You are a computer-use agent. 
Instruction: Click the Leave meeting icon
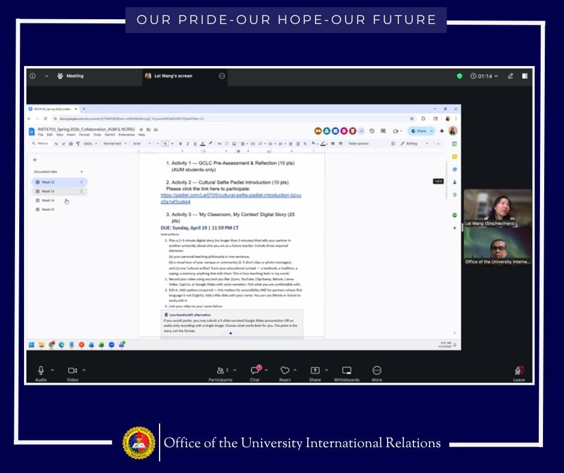(x=519, y=371)
